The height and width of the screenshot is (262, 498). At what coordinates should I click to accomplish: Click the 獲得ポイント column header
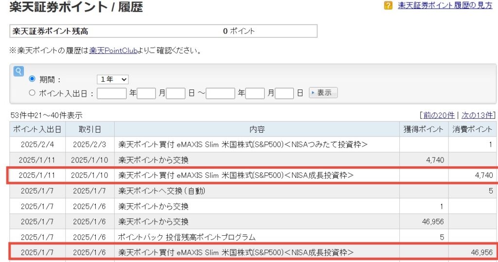point(424,129)
